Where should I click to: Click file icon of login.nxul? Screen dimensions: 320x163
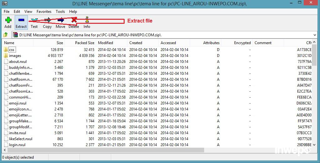pos(6,145)
